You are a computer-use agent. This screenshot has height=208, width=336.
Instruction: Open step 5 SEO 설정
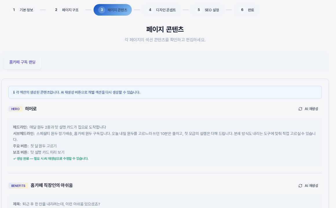click(208, 10)
